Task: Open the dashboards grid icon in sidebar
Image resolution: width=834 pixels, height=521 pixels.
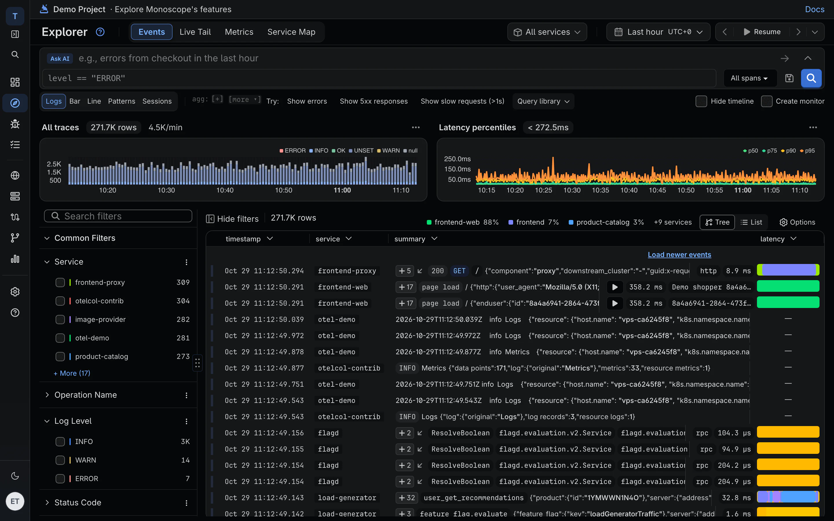Action: tap(15, 82)
